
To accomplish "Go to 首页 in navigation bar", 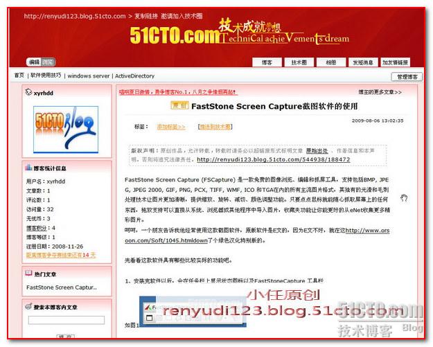I will [19, 75].
